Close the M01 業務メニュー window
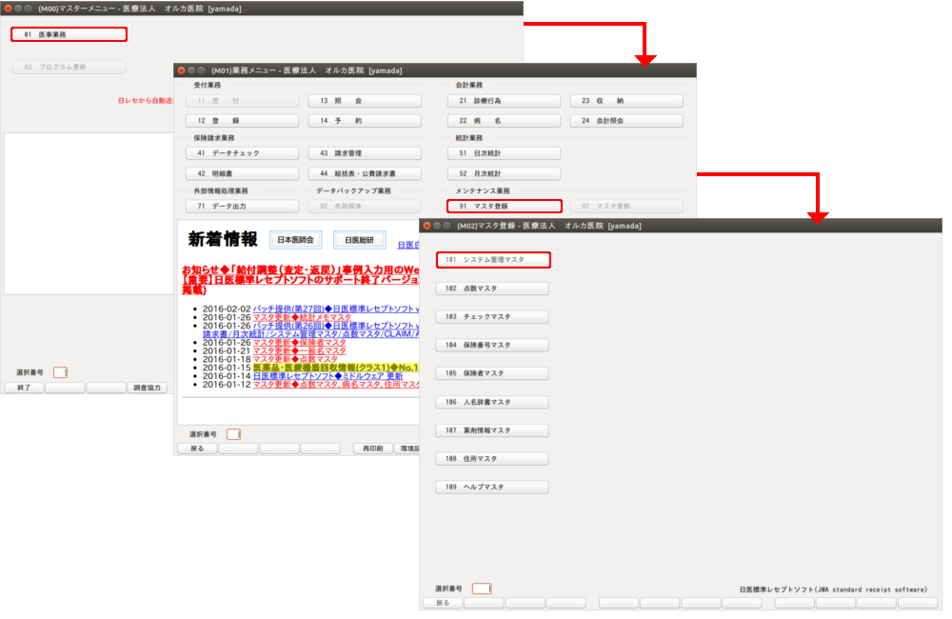The width and height of the screenshot is (952, 619). 182,70
